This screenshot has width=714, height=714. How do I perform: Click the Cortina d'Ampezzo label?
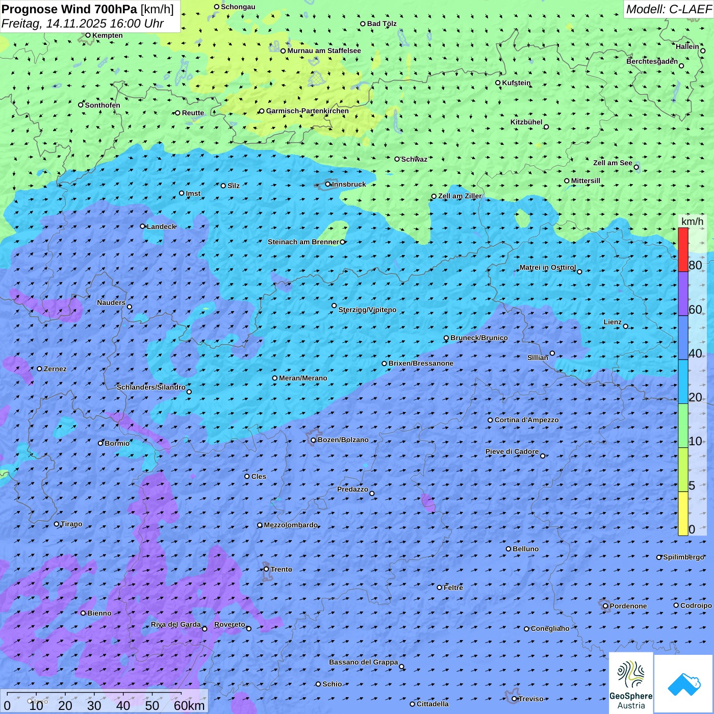coord(526,420)
